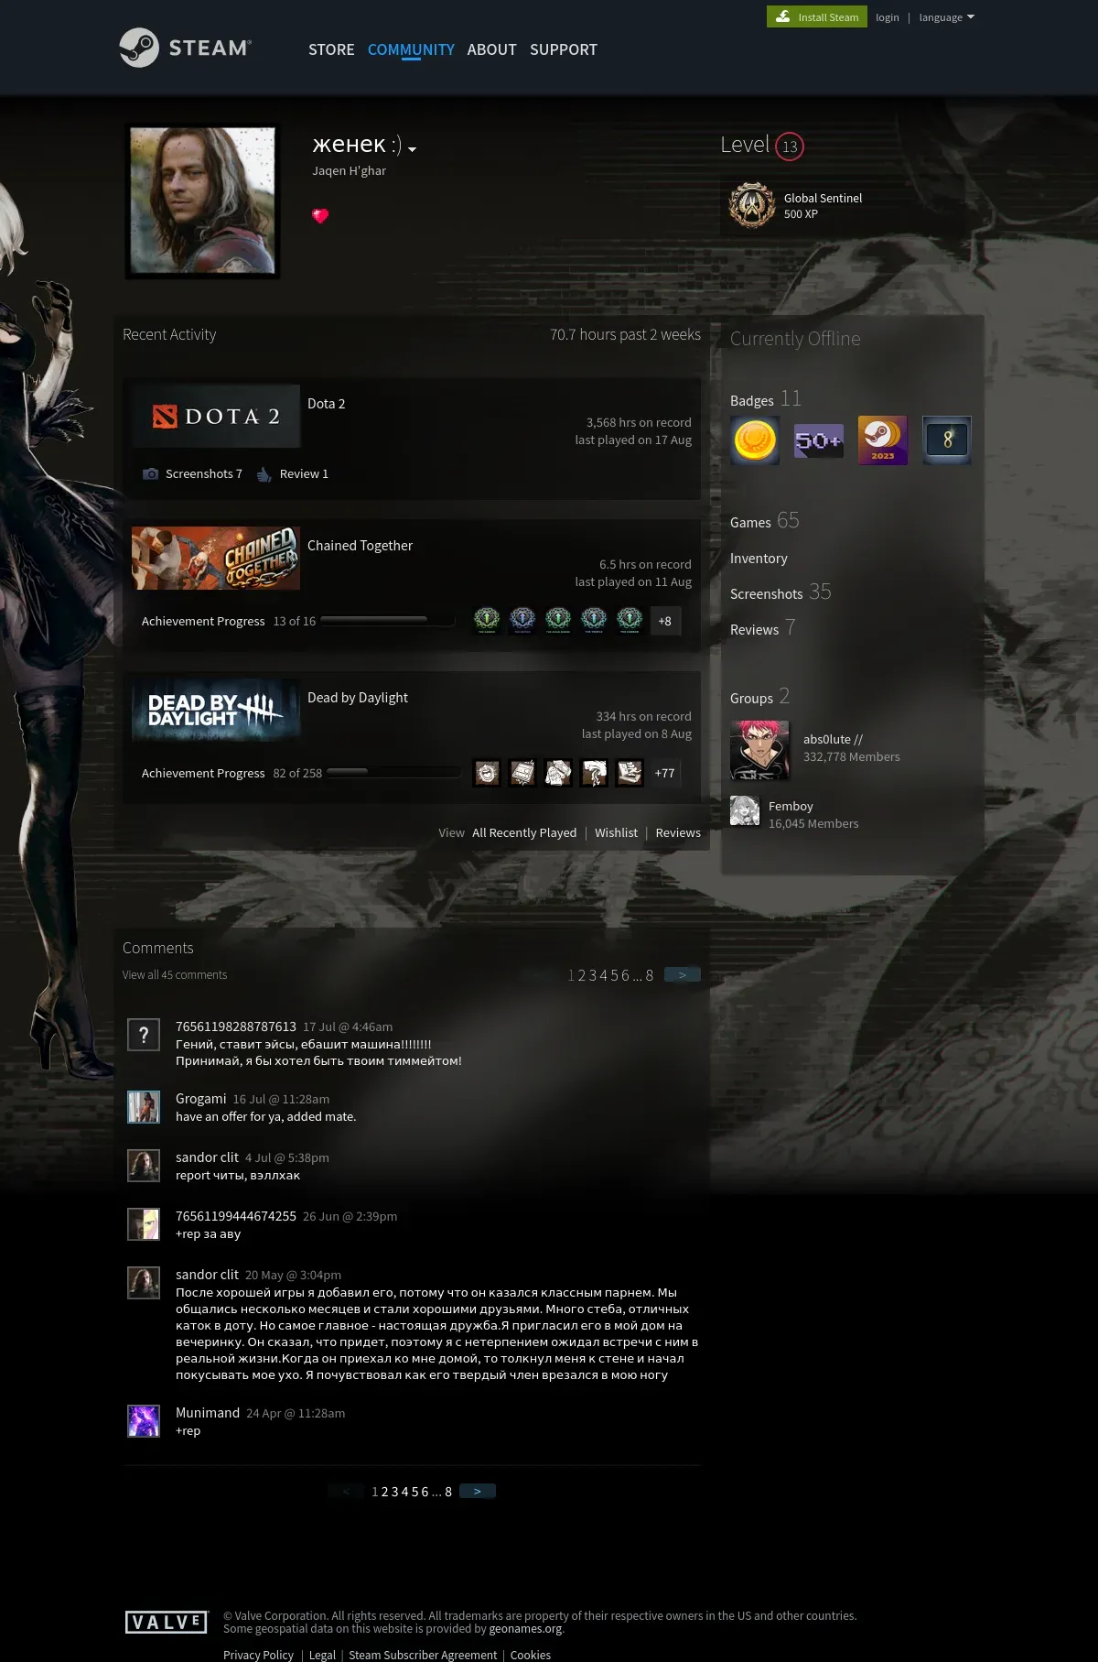Go to next comments page (bottom arrow)
1098x1662 pixels.
point(478,1491)
